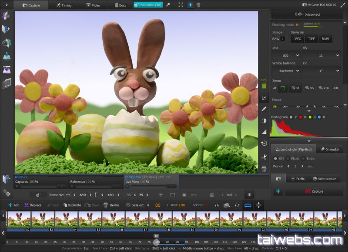This screenshot has height=252, width=348.
Task: Click the scissors cut icon
Action: pos(264,157)
